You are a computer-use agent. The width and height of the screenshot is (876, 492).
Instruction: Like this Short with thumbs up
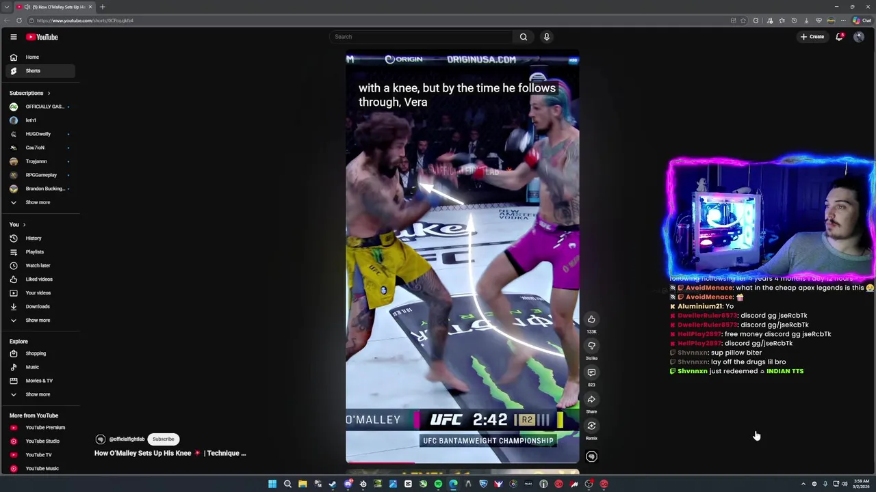tap(591, 319)
